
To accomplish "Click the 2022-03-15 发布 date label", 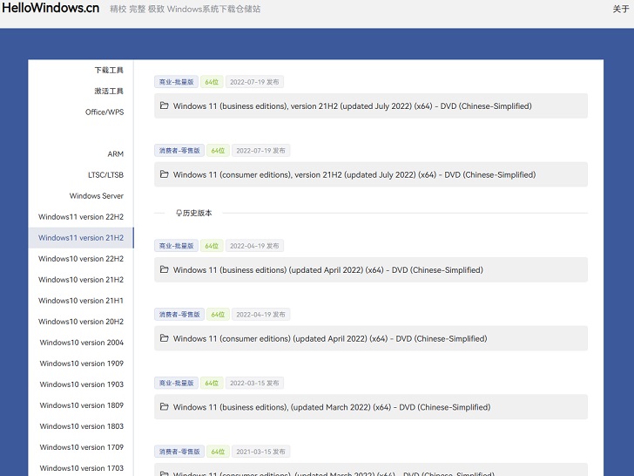I will 254,383.
